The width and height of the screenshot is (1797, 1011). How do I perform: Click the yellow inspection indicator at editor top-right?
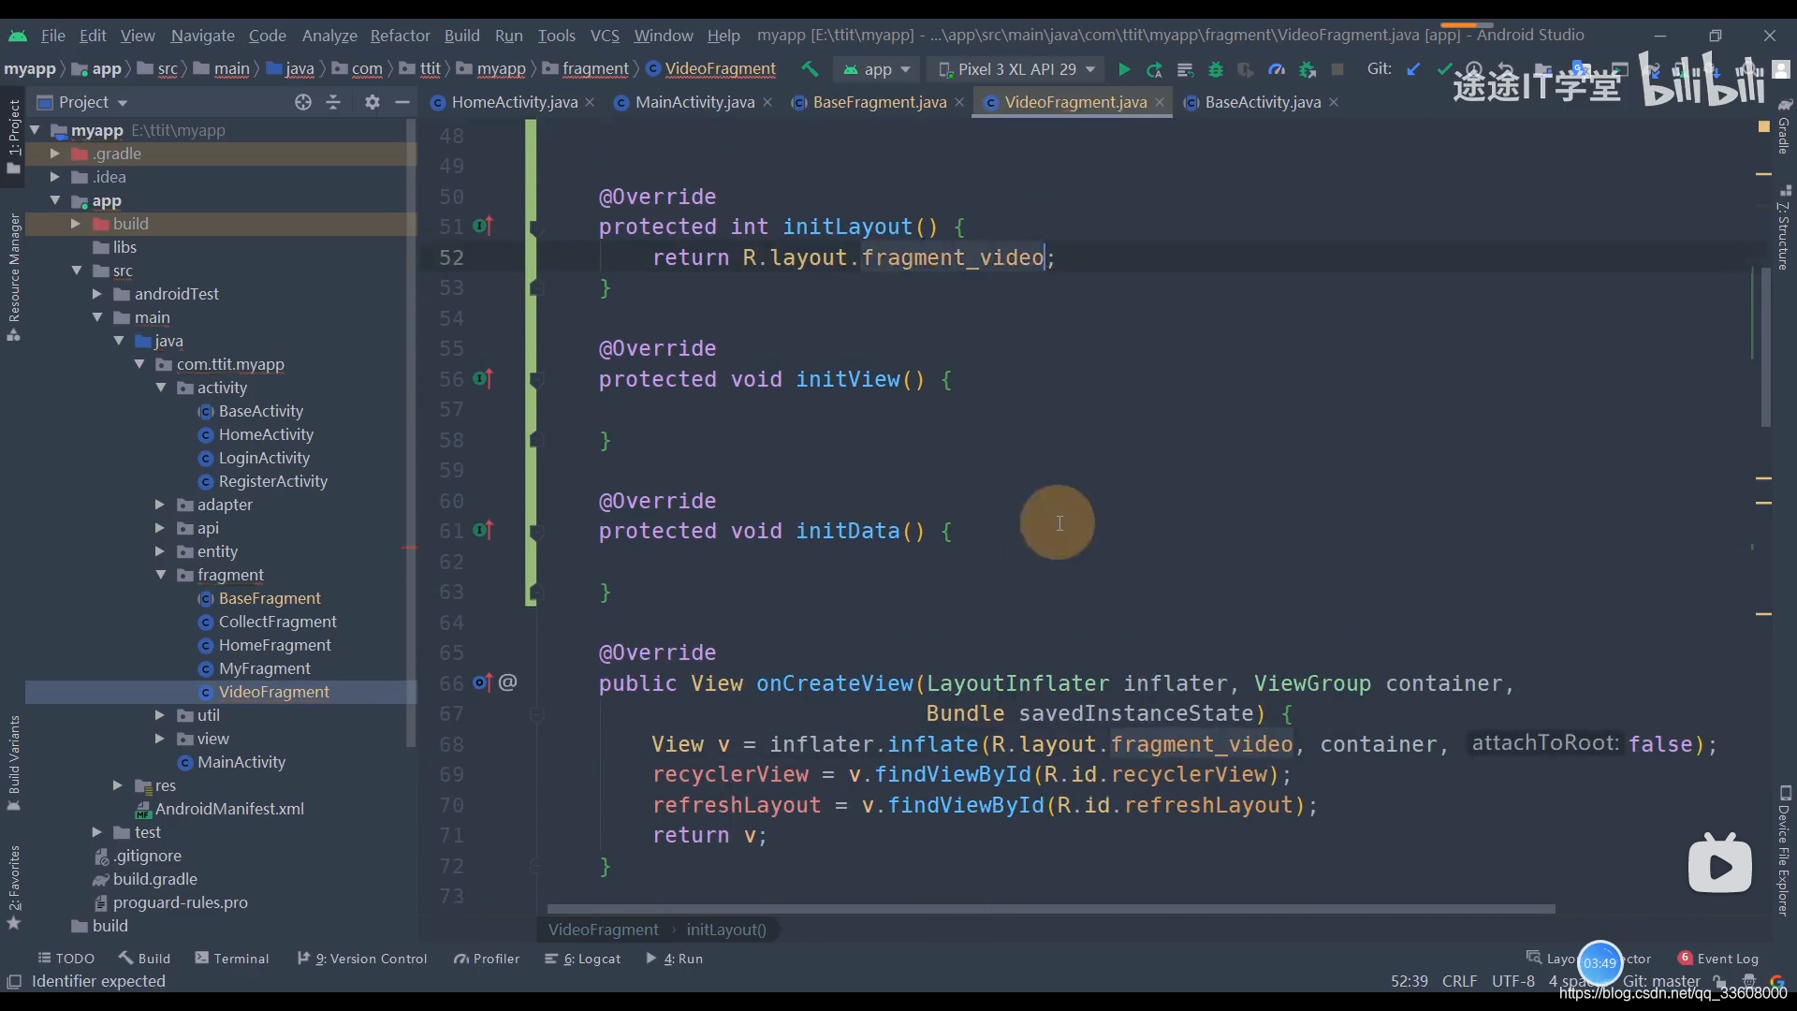[1764, 126]
